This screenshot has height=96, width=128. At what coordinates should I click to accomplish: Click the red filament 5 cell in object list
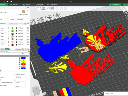[23, 64]
